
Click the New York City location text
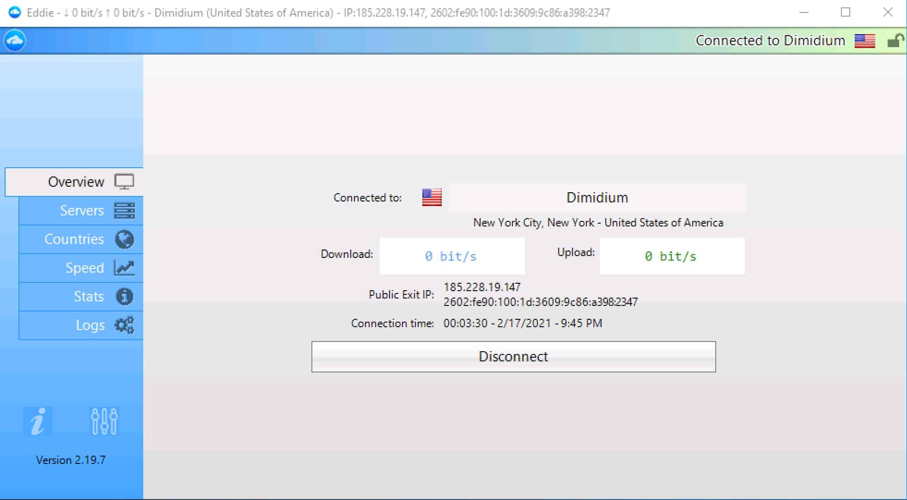598,223
